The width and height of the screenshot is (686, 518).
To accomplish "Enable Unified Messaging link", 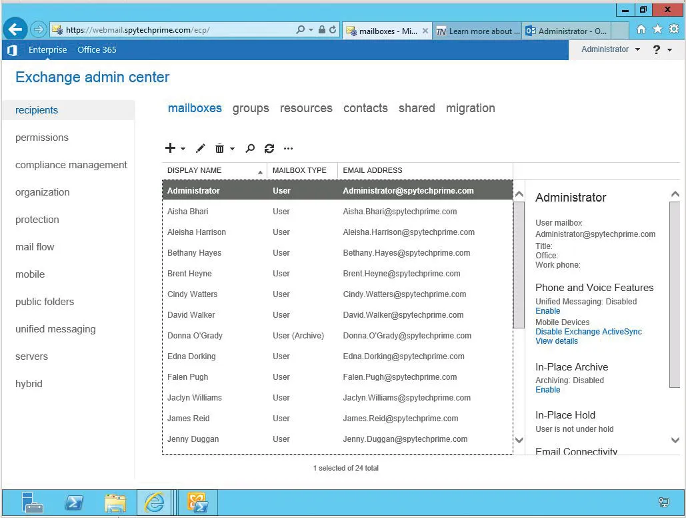I will pos(548,310).
